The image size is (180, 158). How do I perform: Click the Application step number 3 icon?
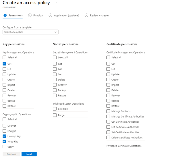point(50,15)
